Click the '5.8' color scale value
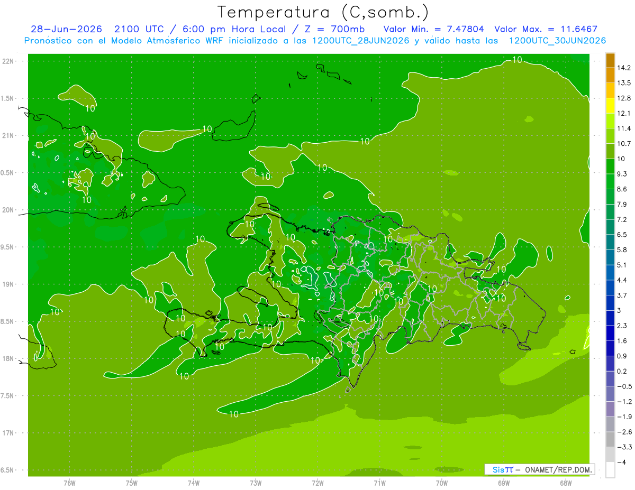The image size is (635, 490). point(622,250)
